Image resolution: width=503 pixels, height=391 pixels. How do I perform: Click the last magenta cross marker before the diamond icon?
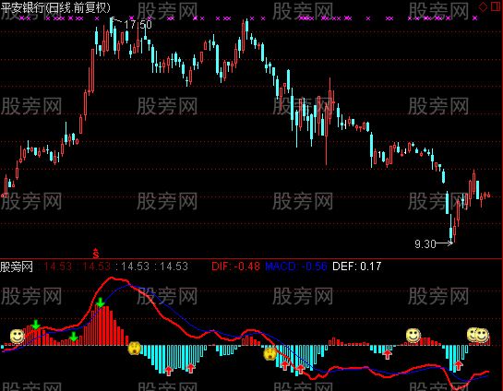(x=474, y=18)
